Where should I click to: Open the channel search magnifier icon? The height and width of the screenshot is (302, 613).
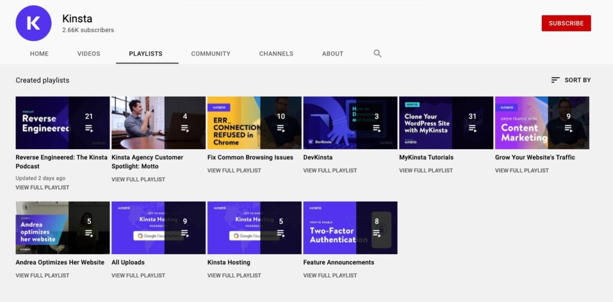tap(377, 53)
